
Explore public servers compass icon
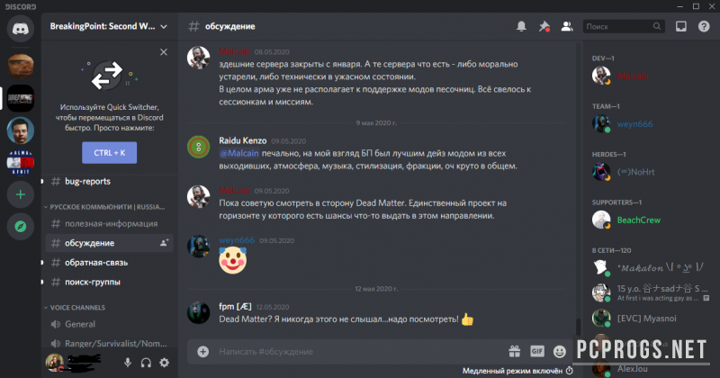pyautogui.click(x=20, y=227)
